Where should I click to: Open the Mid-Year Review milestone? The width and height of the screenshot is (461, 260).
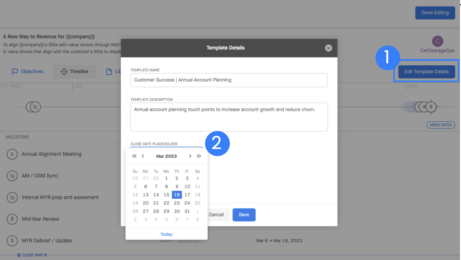[41, 219]
